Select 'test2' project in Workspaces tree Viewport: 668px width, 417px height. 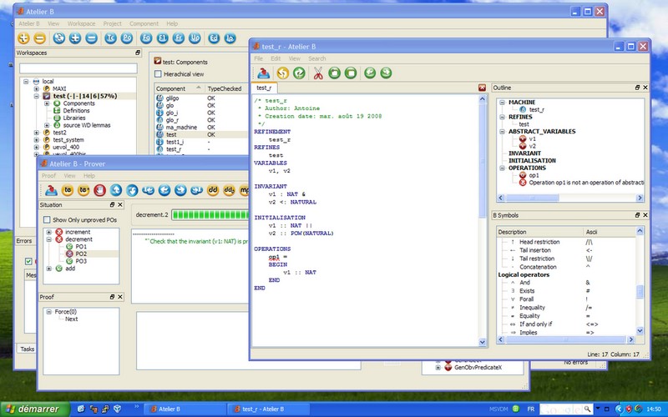click(x=59, y=133)
